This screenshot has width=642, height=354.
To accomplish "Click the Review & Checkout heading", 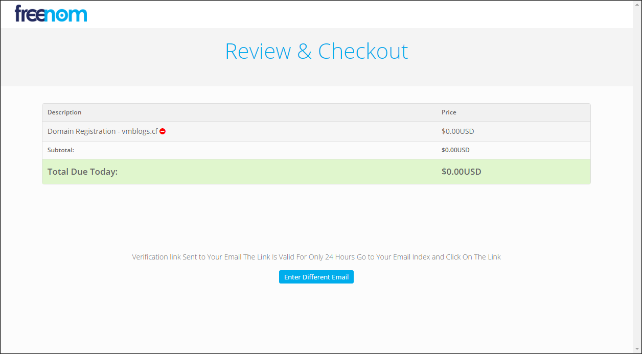I will click(316, 52).
